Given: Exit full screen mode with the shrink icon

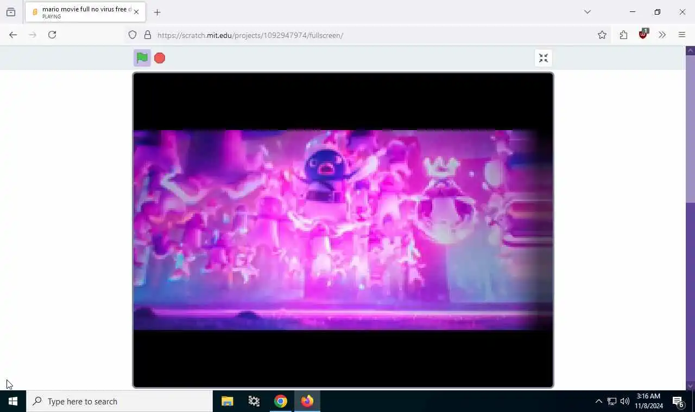Looking at the screenshot, I should click(x=544, y=58).
